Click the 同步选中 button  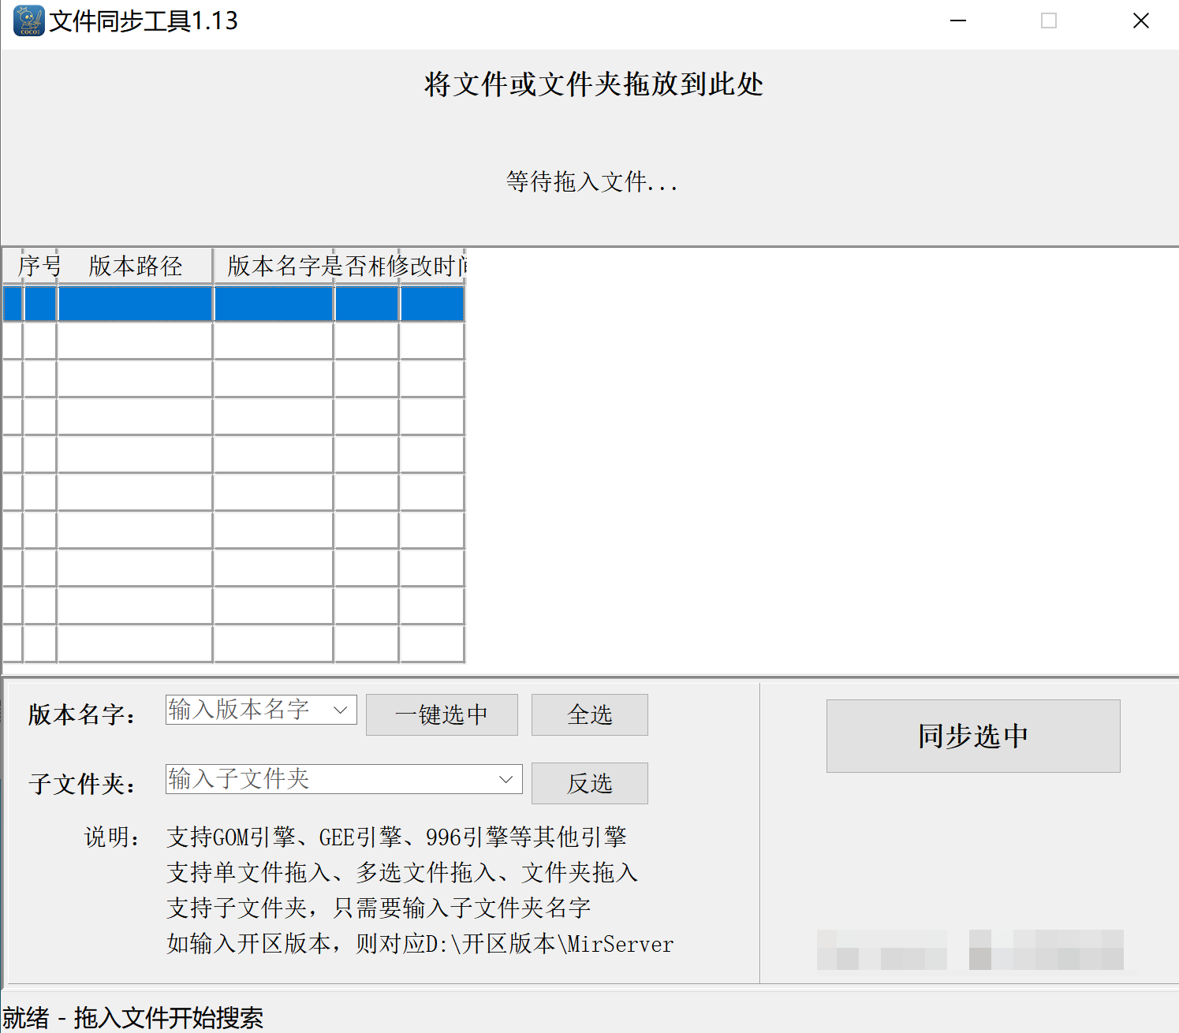click(973, 736)
